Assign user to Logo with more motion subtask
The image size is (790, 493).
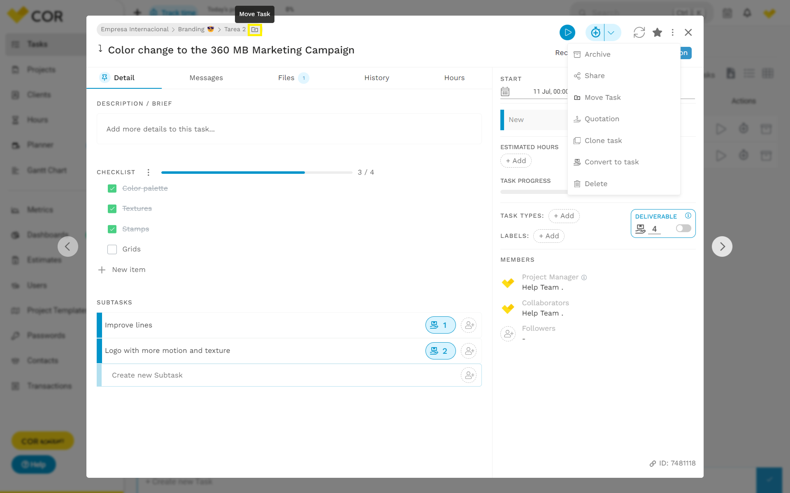click(x=469, y=351)
